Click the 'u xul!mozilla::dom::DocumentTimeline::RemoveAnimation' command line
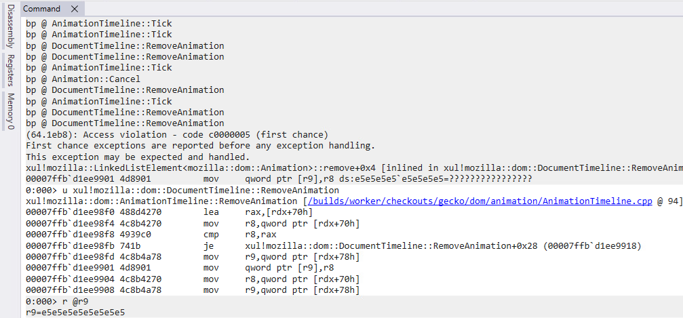This screenshot has height=318, width=683. click(182, 191)
